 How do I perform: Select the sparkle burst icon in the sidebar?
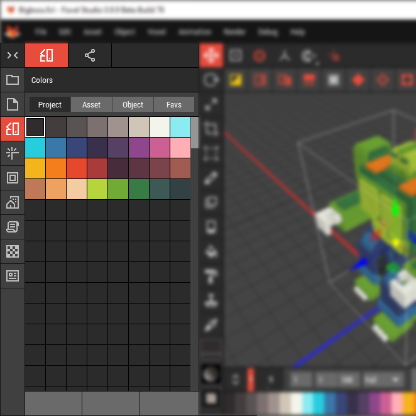13,153
